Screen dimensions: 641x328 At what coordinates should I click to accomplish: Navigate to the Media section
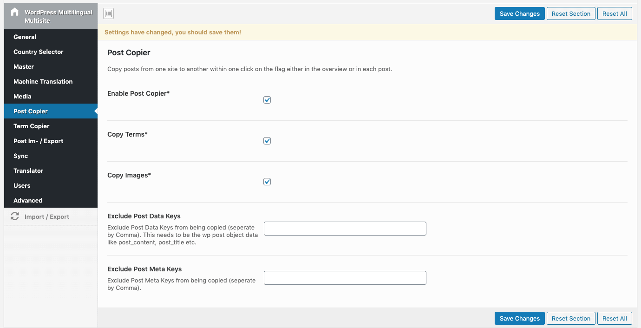tap(21, 96)
